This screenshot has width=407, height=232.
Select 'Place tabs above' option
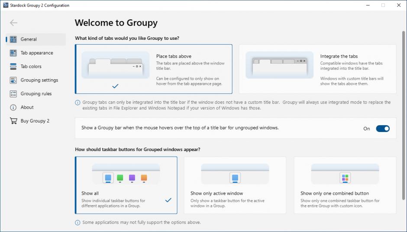tap(154, 69)
